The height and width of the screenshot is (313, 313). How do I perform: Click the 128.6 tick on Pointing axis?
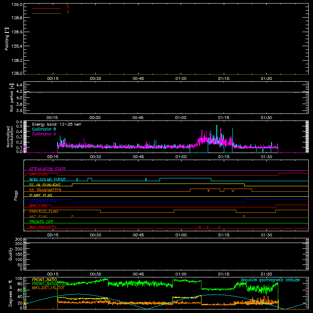[17, 32]
